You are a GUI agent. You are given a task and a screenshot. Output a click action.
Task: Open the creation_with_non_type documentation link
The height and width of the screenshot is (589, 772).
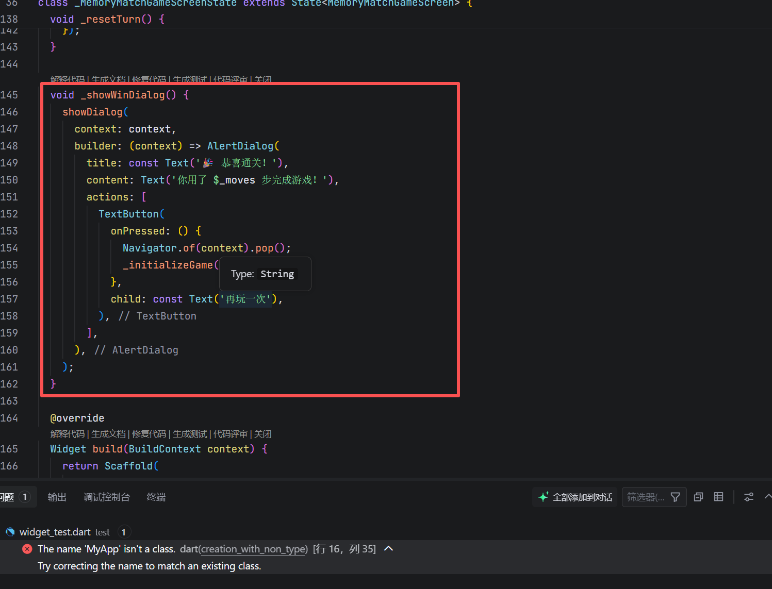pos(254,549)
